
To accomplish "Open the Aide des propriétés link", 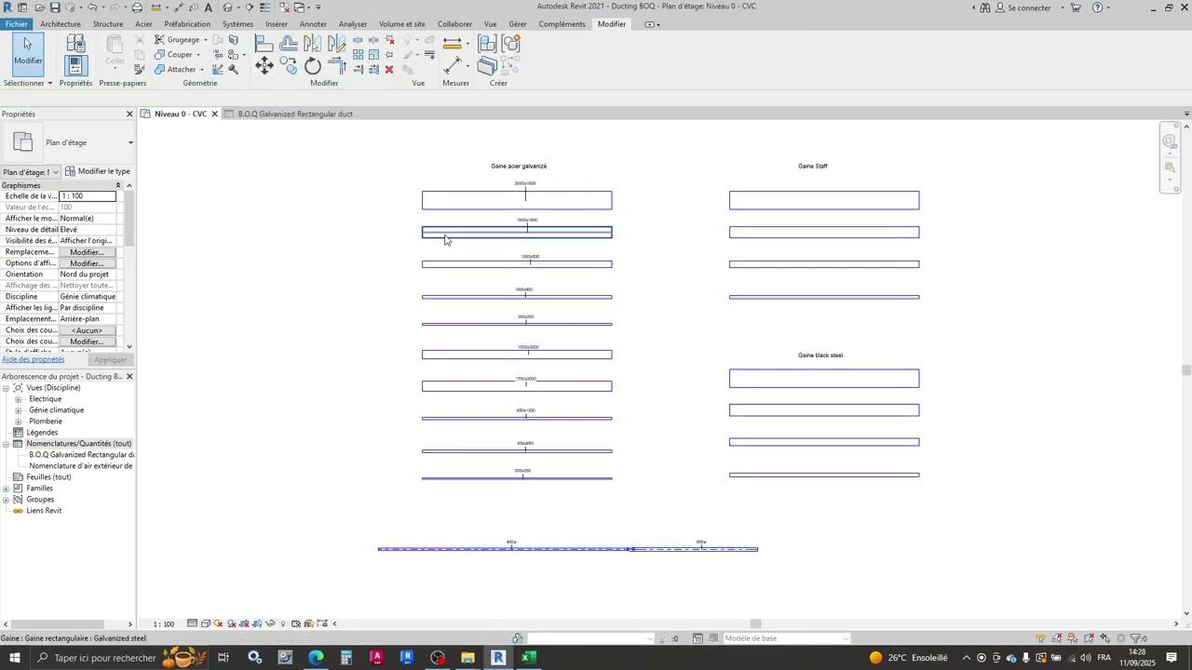I will [x=33, y=359].
